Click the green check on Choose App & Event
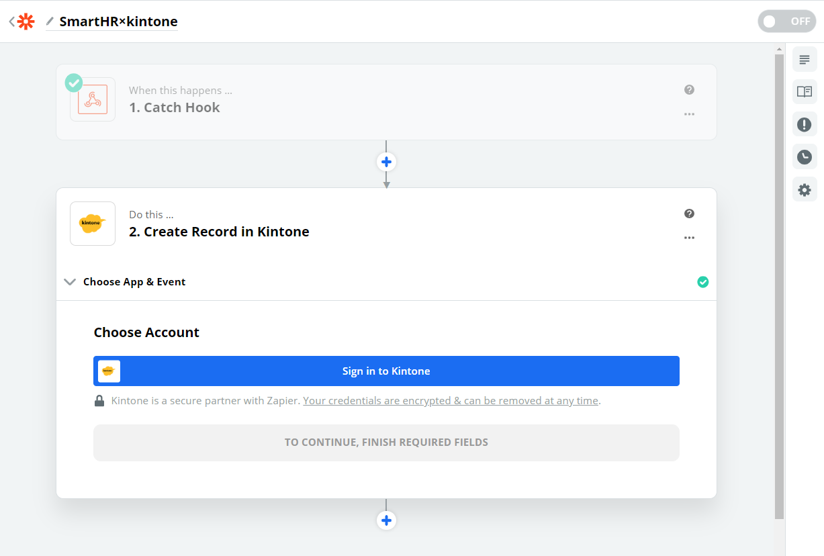The height and width of the screenshot is (556, 824). pyautogui.click(x=703, y=282)
